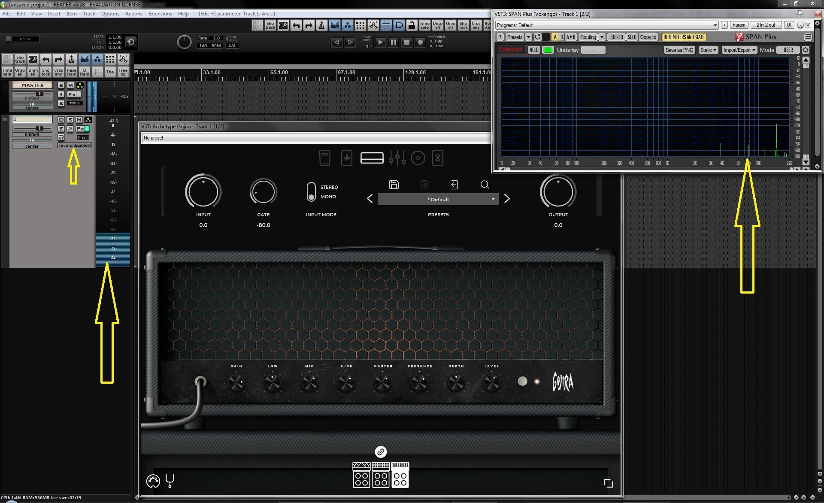Open the Extensions menu

coord(160,14)
